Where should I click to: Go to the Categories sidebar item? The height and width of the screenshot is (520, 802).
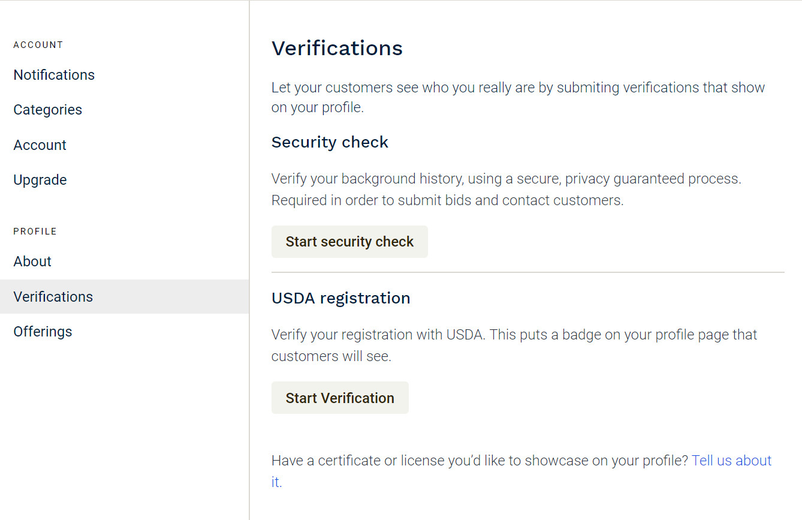point(48,110)
